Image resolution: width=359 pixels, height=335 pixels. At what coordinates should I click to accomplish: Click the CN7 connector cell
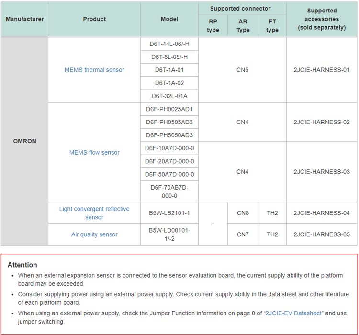click(x=243, y=234)
